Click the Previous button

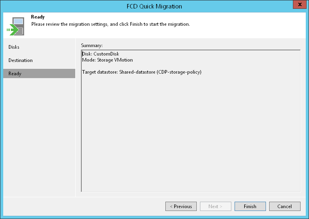[x=181, y=207]
